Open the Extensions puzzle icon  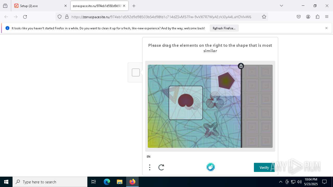317,17
